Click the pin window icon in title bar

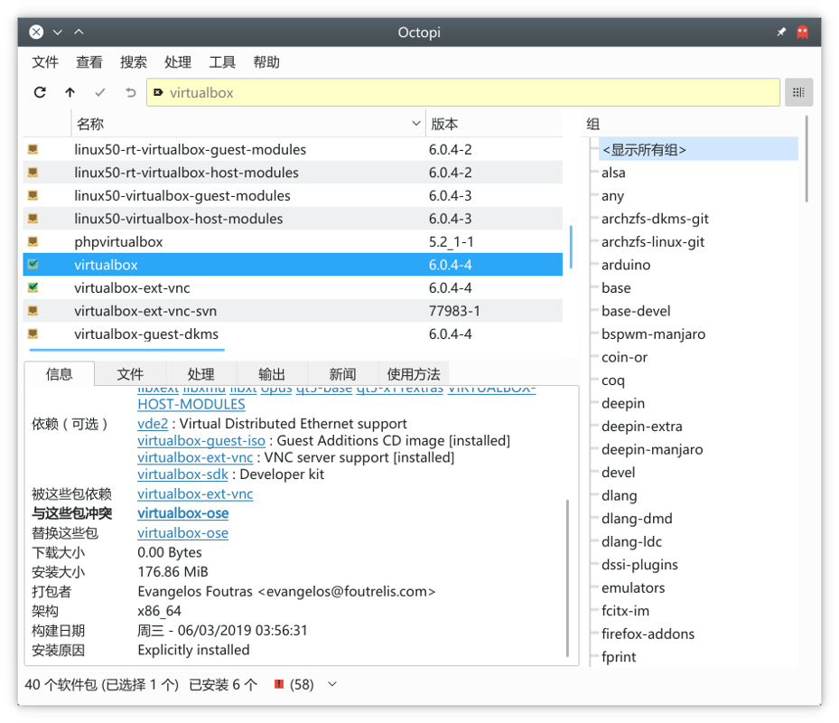(x=781, y=33)
